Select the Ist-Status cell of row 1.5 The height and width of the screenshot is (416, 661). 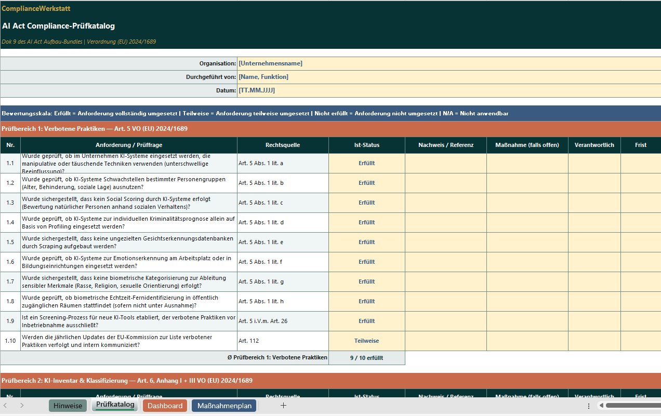366,242
